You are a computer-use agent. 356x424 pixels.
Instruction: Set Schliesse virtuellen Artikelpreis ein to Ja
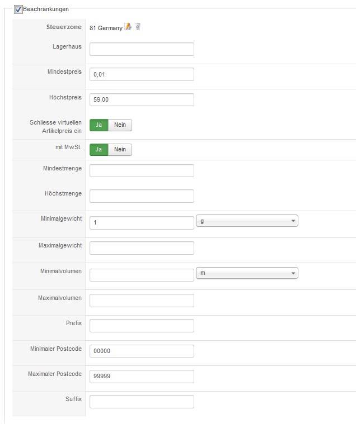coord(99,125)
